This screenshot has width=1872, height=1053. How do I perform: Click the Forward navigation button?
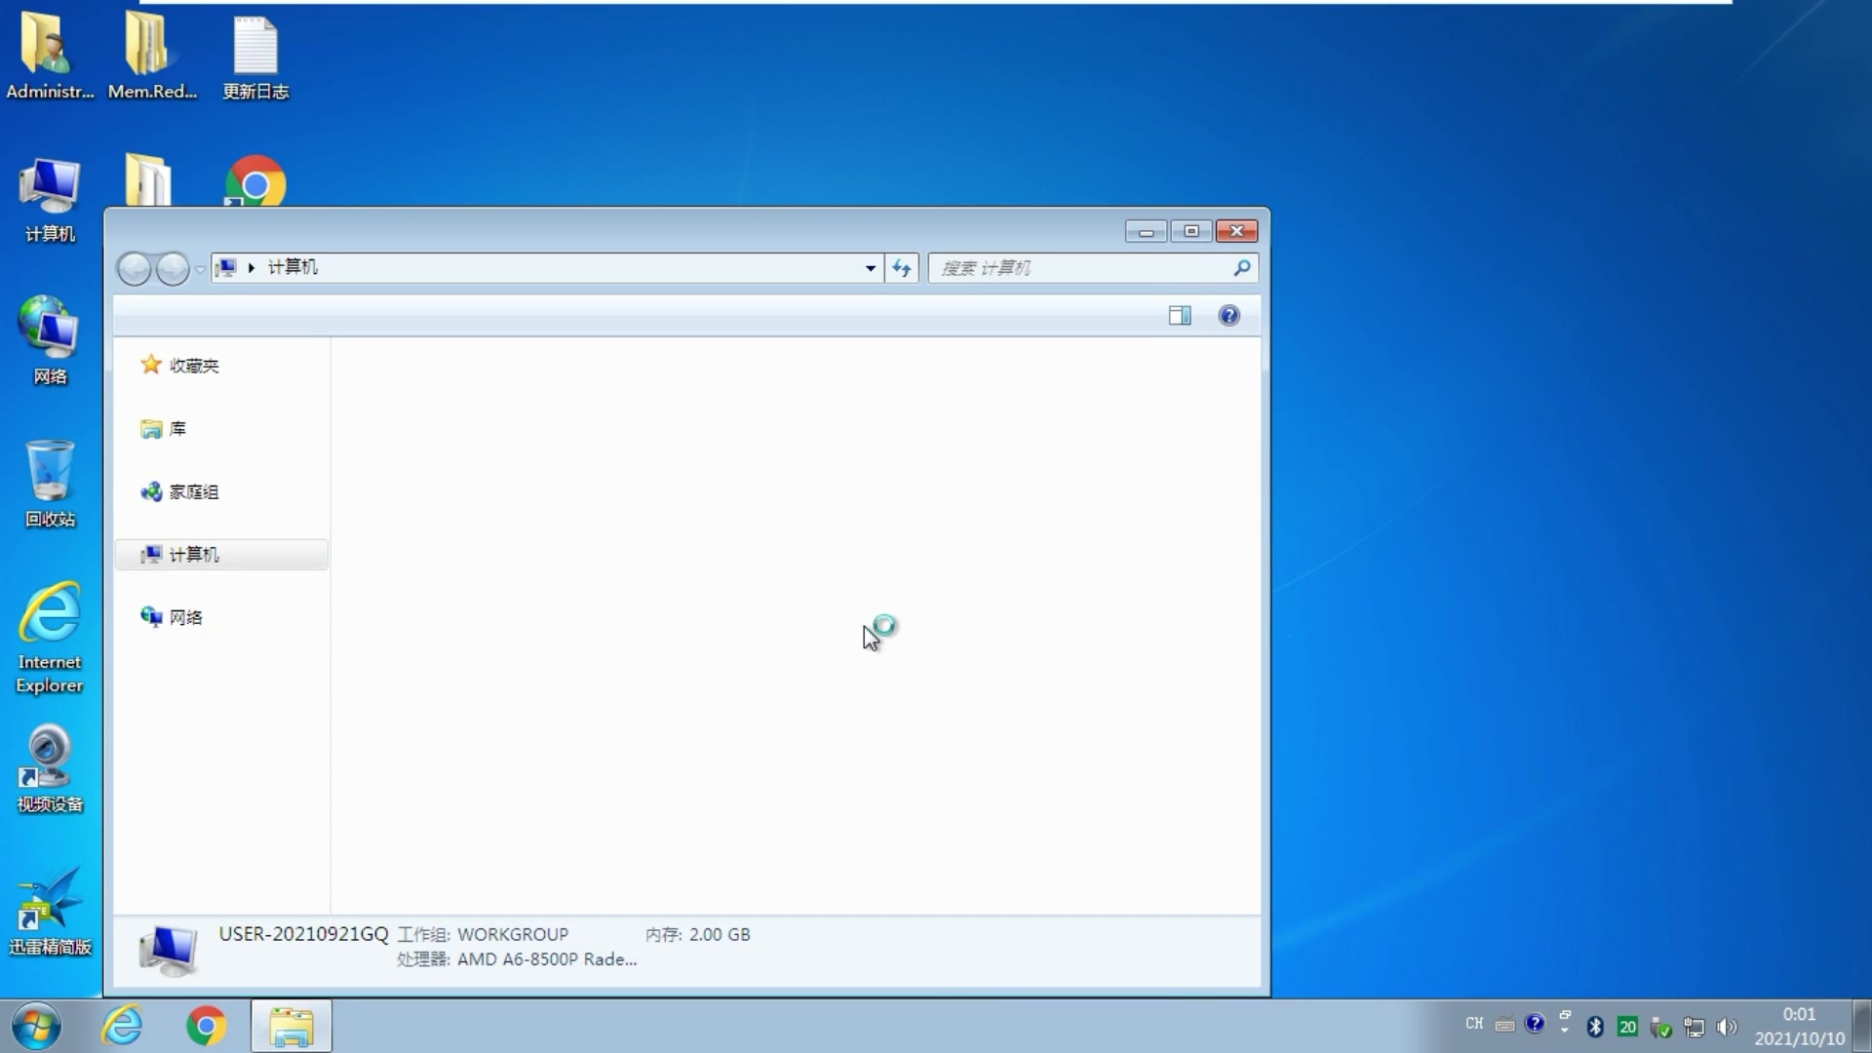pos(173,268)
